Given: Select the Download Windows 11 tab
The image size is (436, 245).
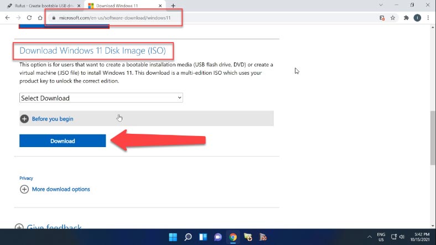Looking at the screenshot, I should (x=124, y=6).
